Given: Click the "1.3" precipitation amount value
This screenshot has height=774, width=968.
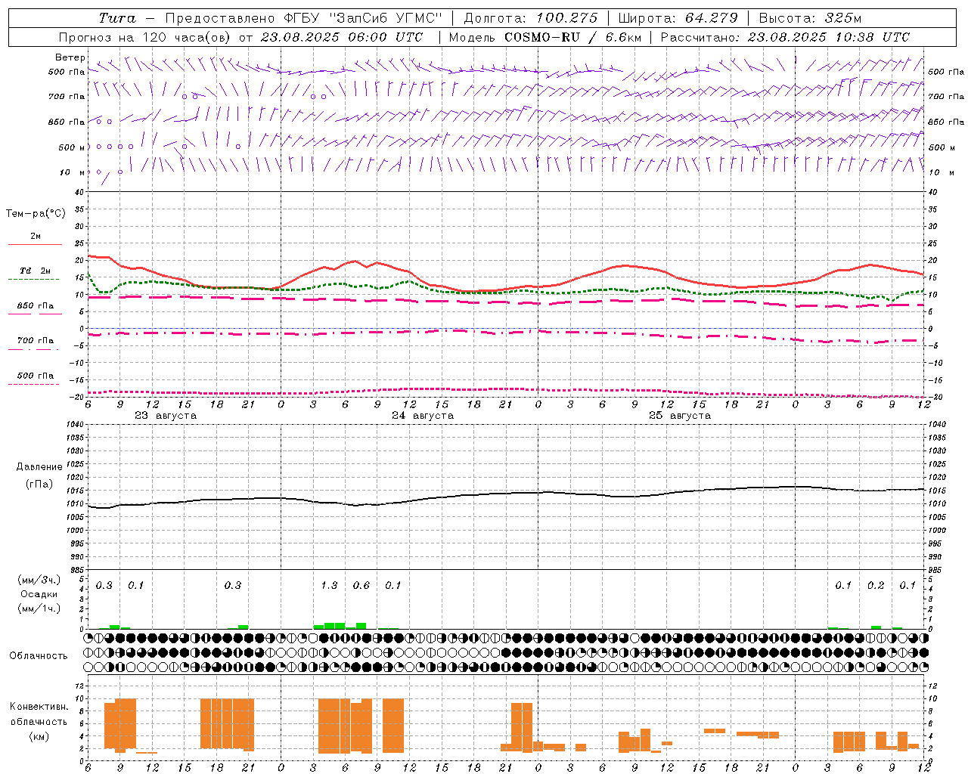Looking at the screenshot, I should pos(329,586).
